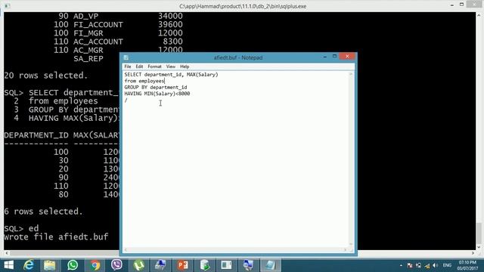Open the View menu in Notepad

point(171,66)
